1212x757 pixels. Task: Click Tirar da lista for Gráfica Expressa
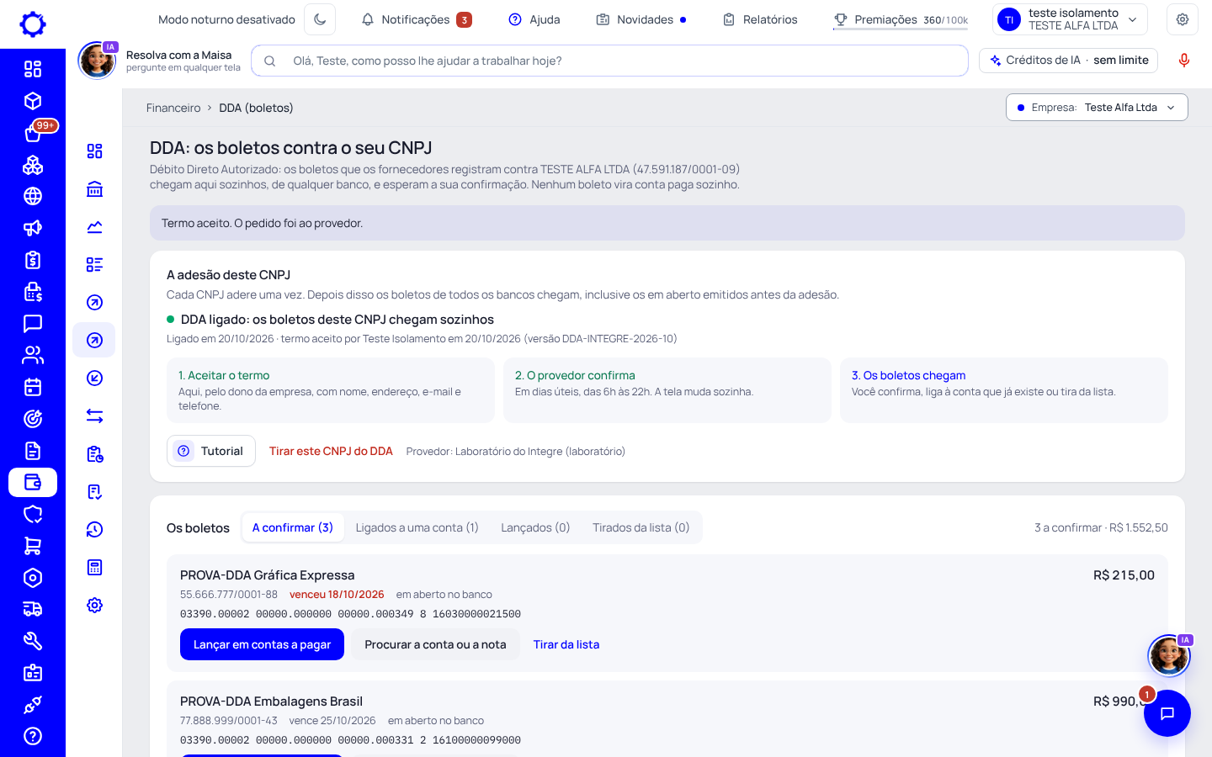click(x=566, y=644)
